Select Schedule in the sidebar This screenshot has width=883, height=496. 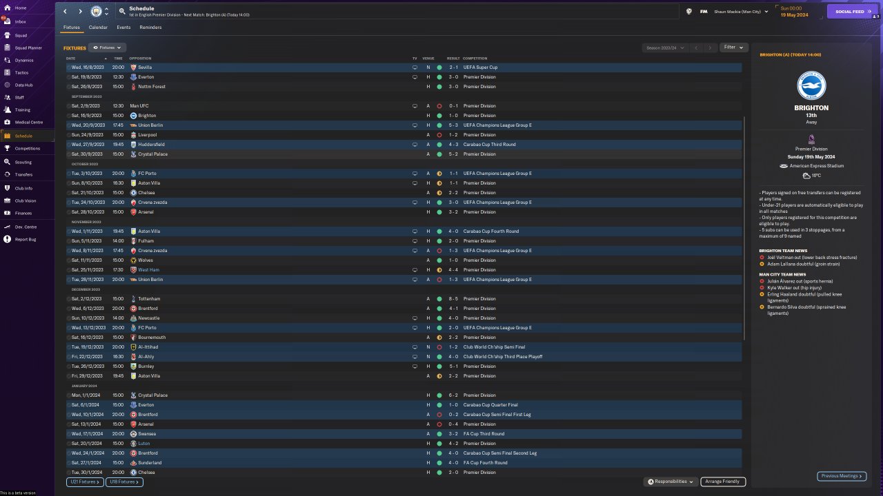click(28, 136)
